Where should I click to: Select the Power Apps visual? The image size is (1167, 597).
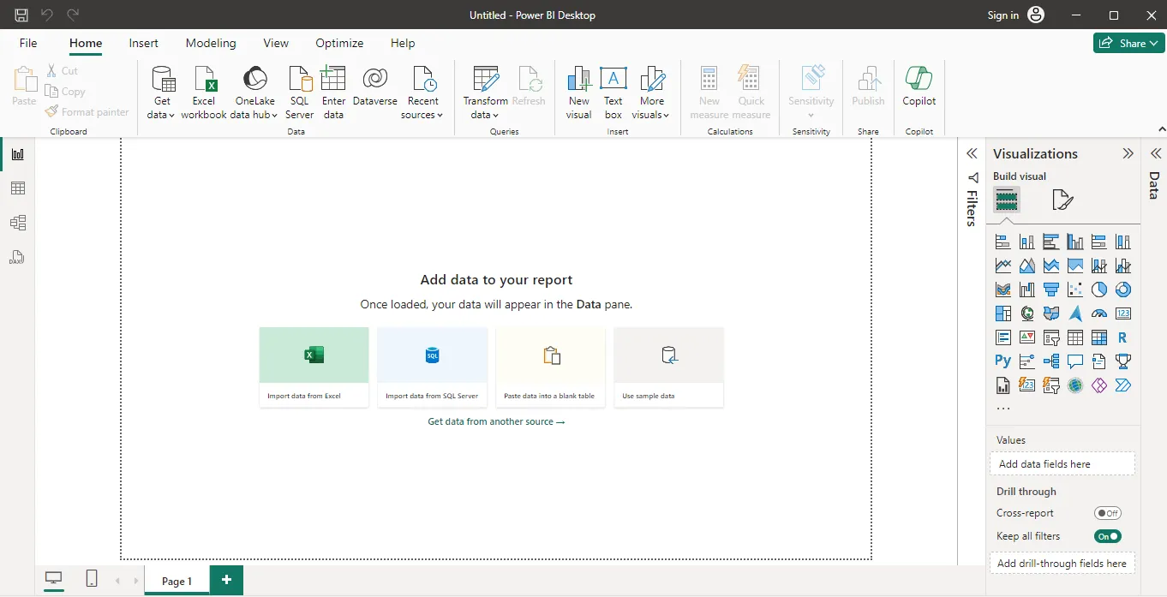pyautogui.click(x=1098, y=385)
